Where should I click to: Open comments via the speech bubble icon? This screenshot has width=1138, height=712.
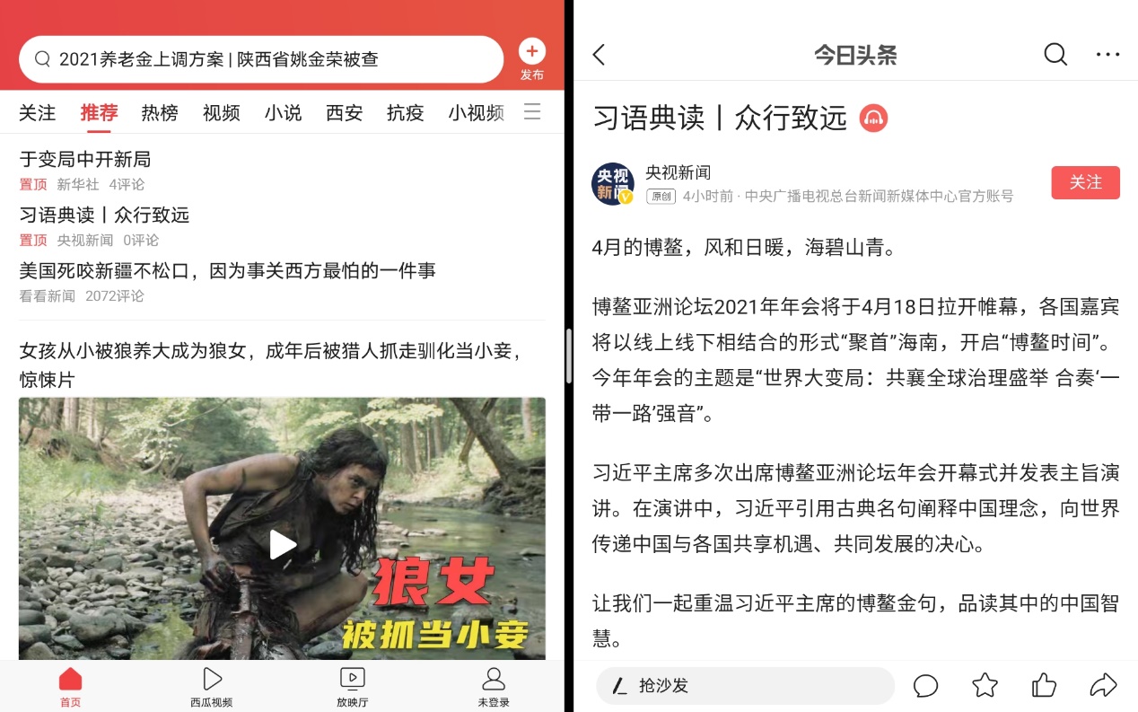pos(925,686)
